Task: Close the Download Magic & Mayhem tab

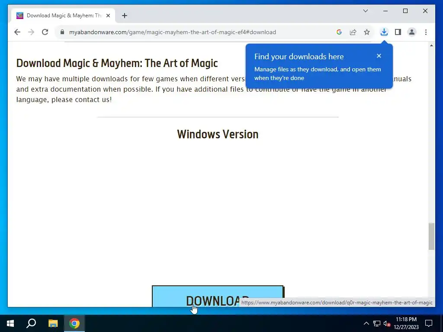Action: point(108,16)
